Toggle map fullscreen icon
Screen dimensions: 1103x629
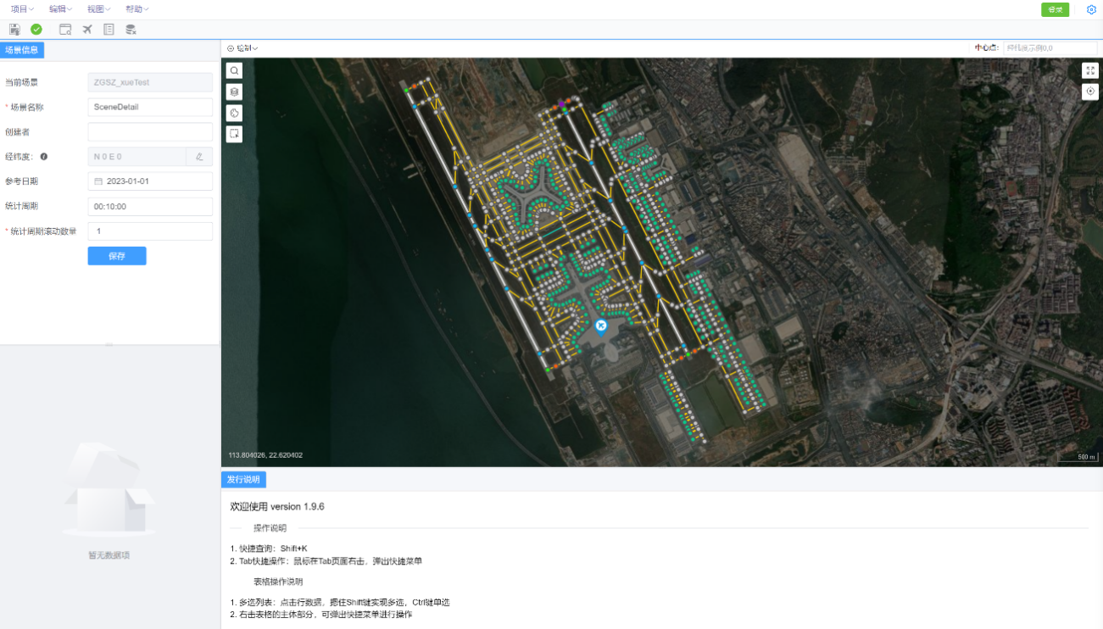[x=1090, y=70]
